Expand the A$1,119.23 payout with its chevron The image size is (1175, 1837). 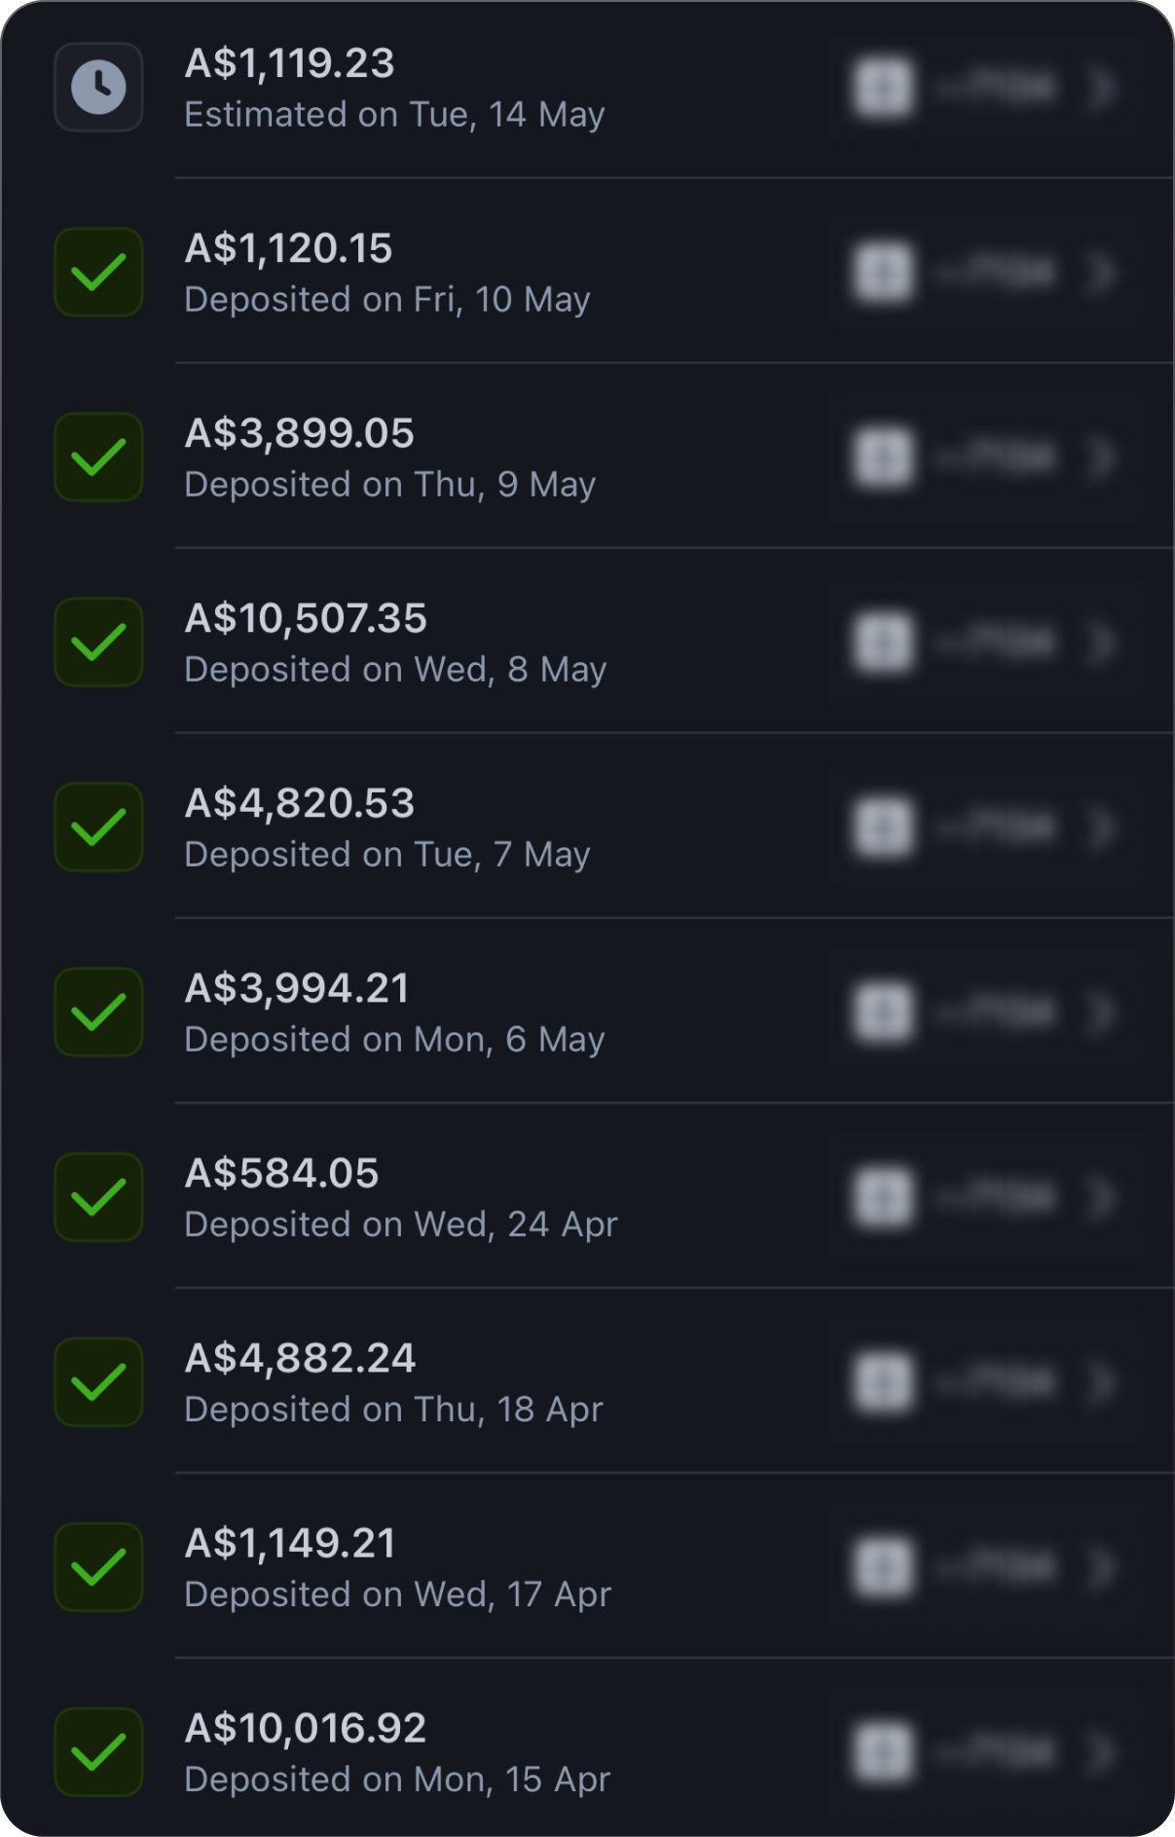[x=1103, y=88]
